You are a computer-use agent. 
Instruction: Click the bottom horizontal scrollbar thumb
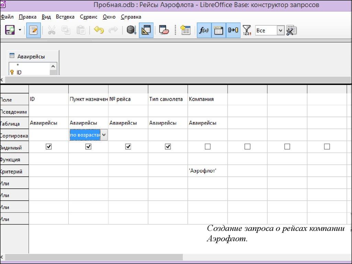tap(93, 257)
